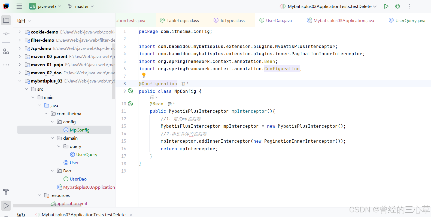The image size is (431, 217).
Task: Expand the filter-demo module
Action: point(20,40)
